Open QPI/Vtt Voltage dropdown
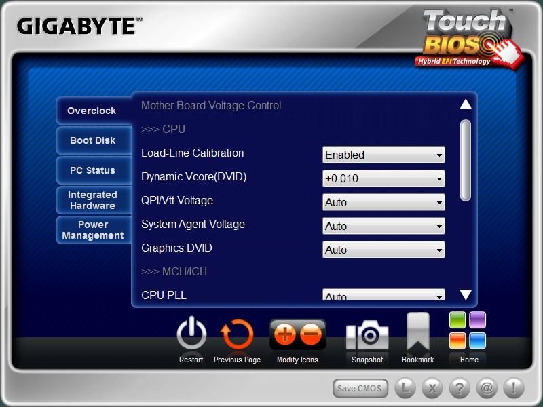 383,202
